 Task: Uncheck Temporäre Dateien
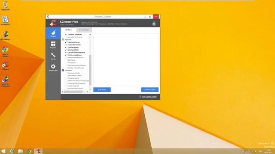tap(66, 45)
